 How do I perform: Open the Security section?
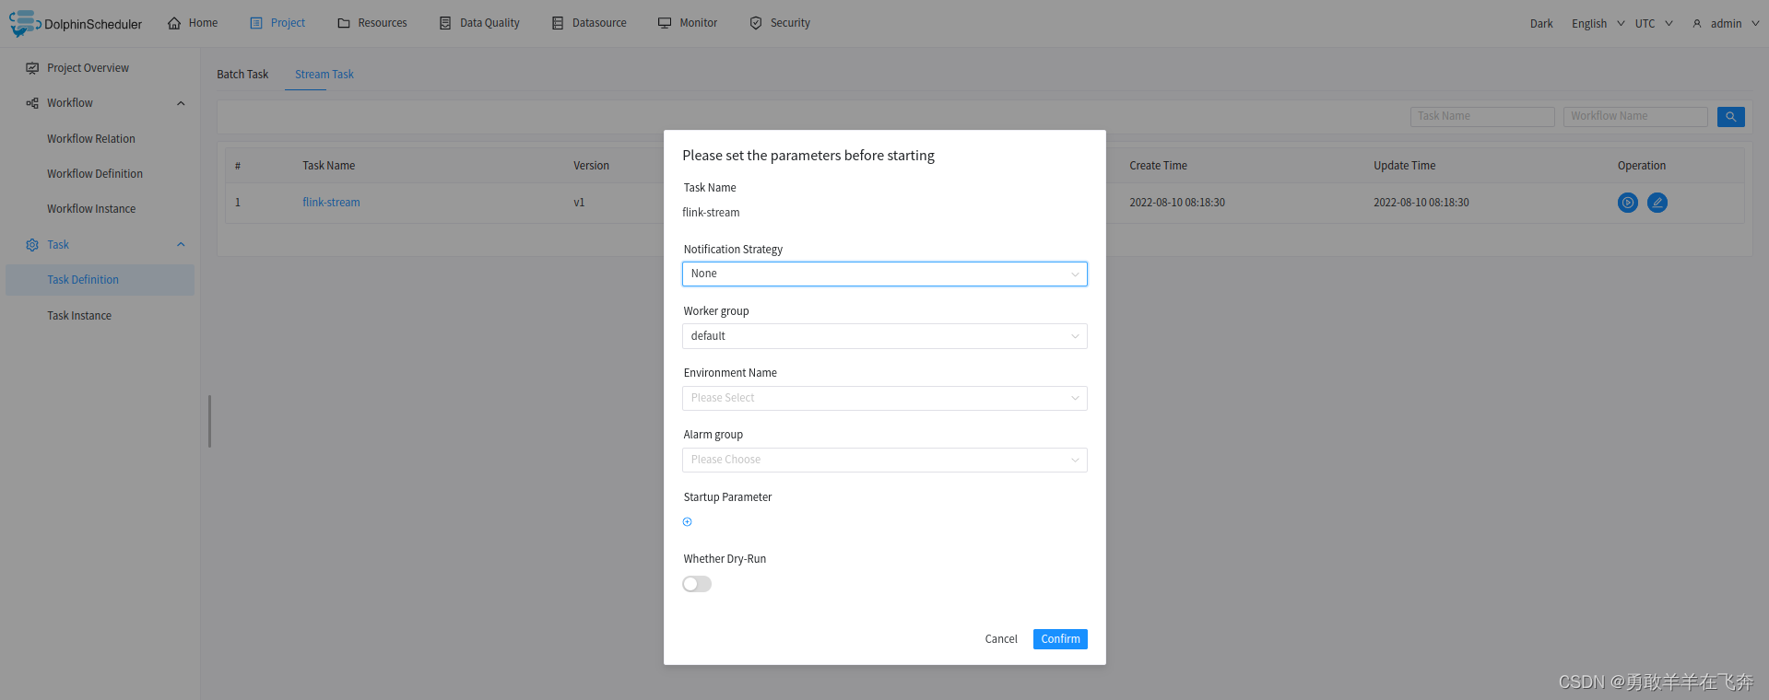coord(780,23)
